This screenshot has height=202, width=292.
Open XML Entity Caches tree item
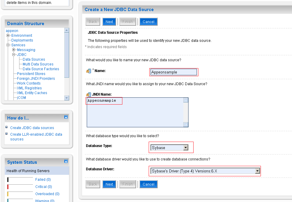[32, 93]
